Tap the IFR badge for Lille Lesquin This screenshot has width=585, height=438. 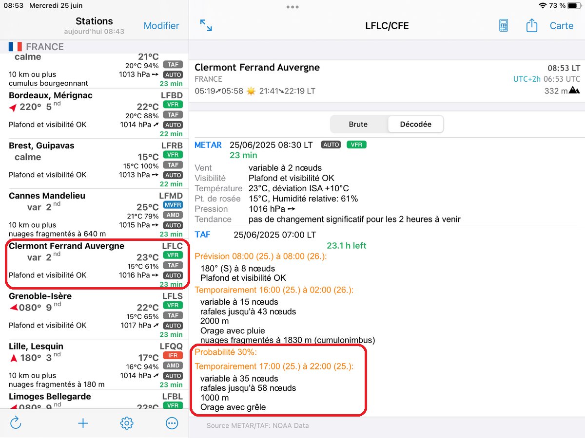tap(173, 355)
